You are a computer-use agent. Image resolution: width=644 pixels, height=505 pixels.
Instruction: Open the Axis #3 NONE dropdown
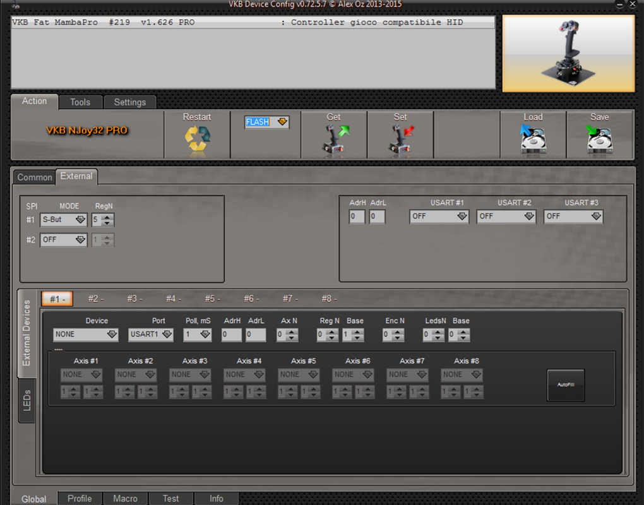(190, 374)
